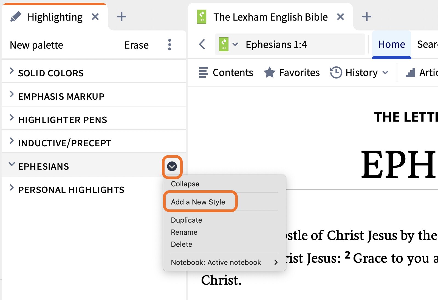
Task: Expand the Emphasis Markup palette
Action: (12, 94)
